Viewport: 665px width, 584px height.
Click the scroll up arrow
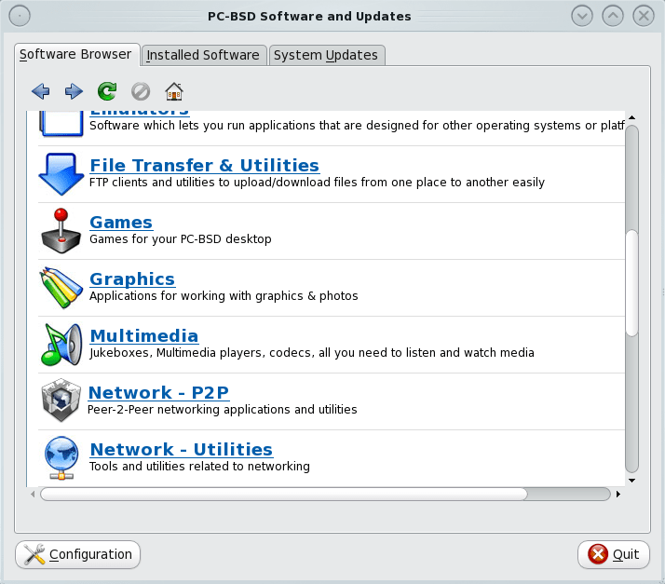coord(631,117)
